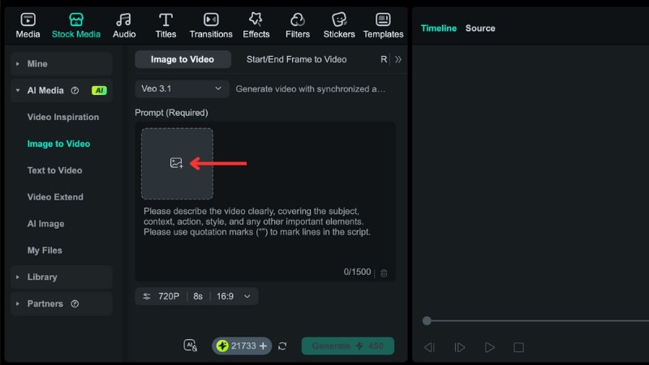Open the Veo 3.1 model dropdown
The image size is (649, 365).
[182, 89]
